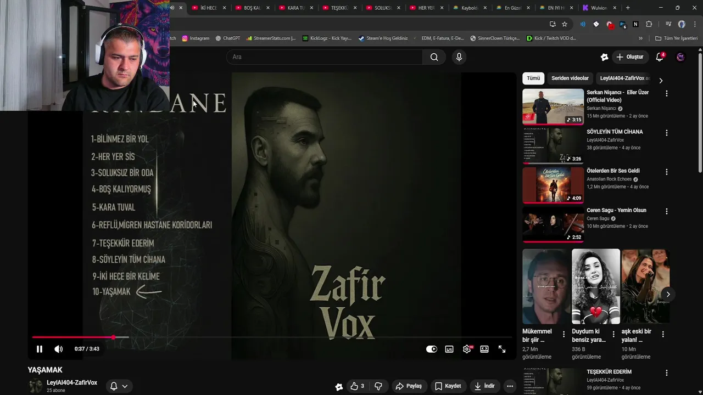
Task: Start voice search with microphone
Action: (459, 57)
